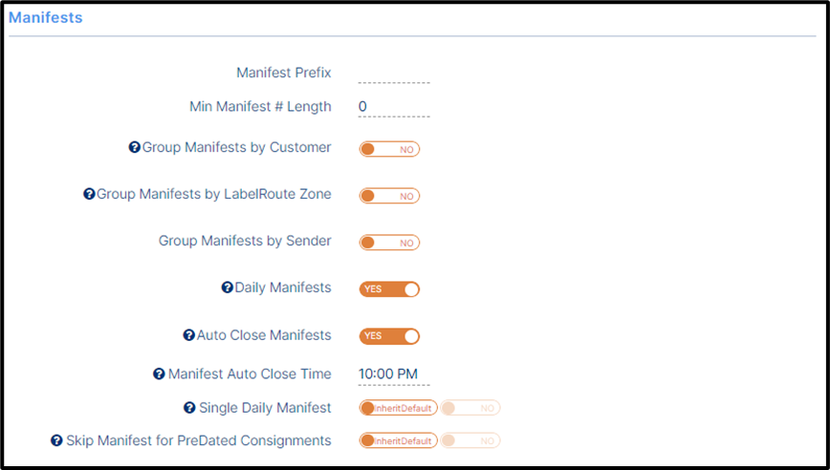Image resolution: width=830 pixels, height=470 pixels.
Task: Switch off Auto Close Manifests toggle
Action: [389, 336]
